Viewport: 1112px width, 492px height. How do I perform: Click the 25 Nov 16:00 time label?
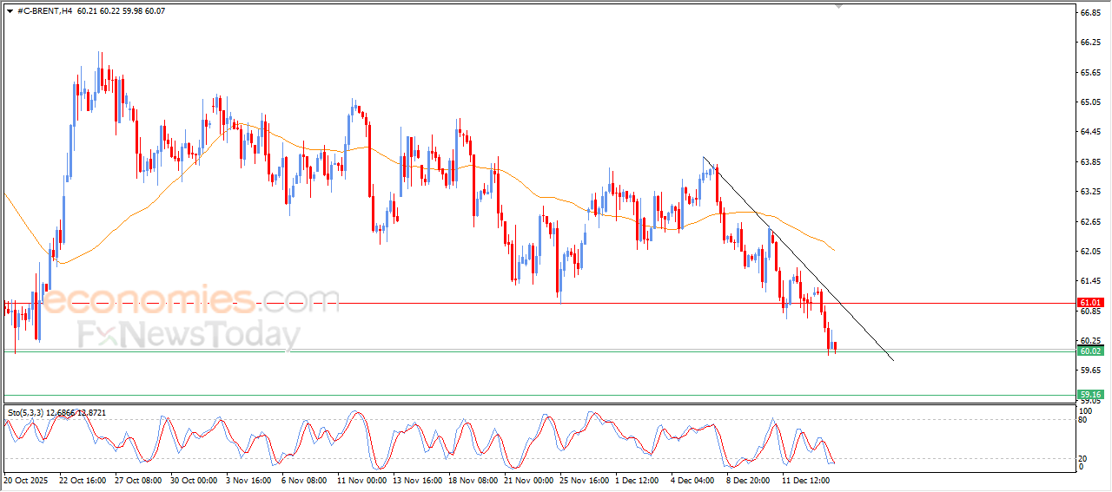click(586, 479)
